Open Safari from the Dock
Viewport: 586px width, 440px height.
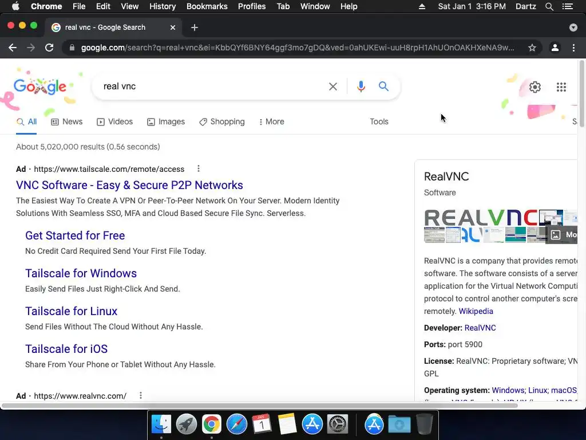point(236,425)
